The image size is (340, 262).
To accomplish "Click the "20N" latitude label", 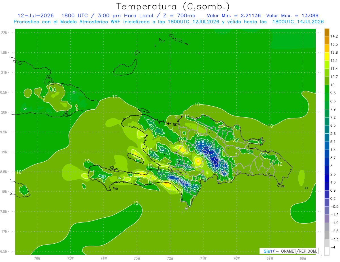I will click(x=5, y=112).
